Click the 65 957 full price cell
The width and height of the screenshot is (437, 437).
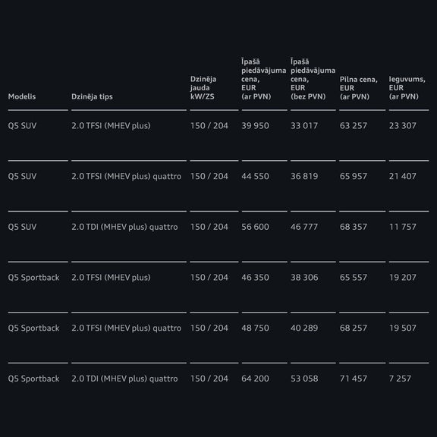(x=353, y=176)
